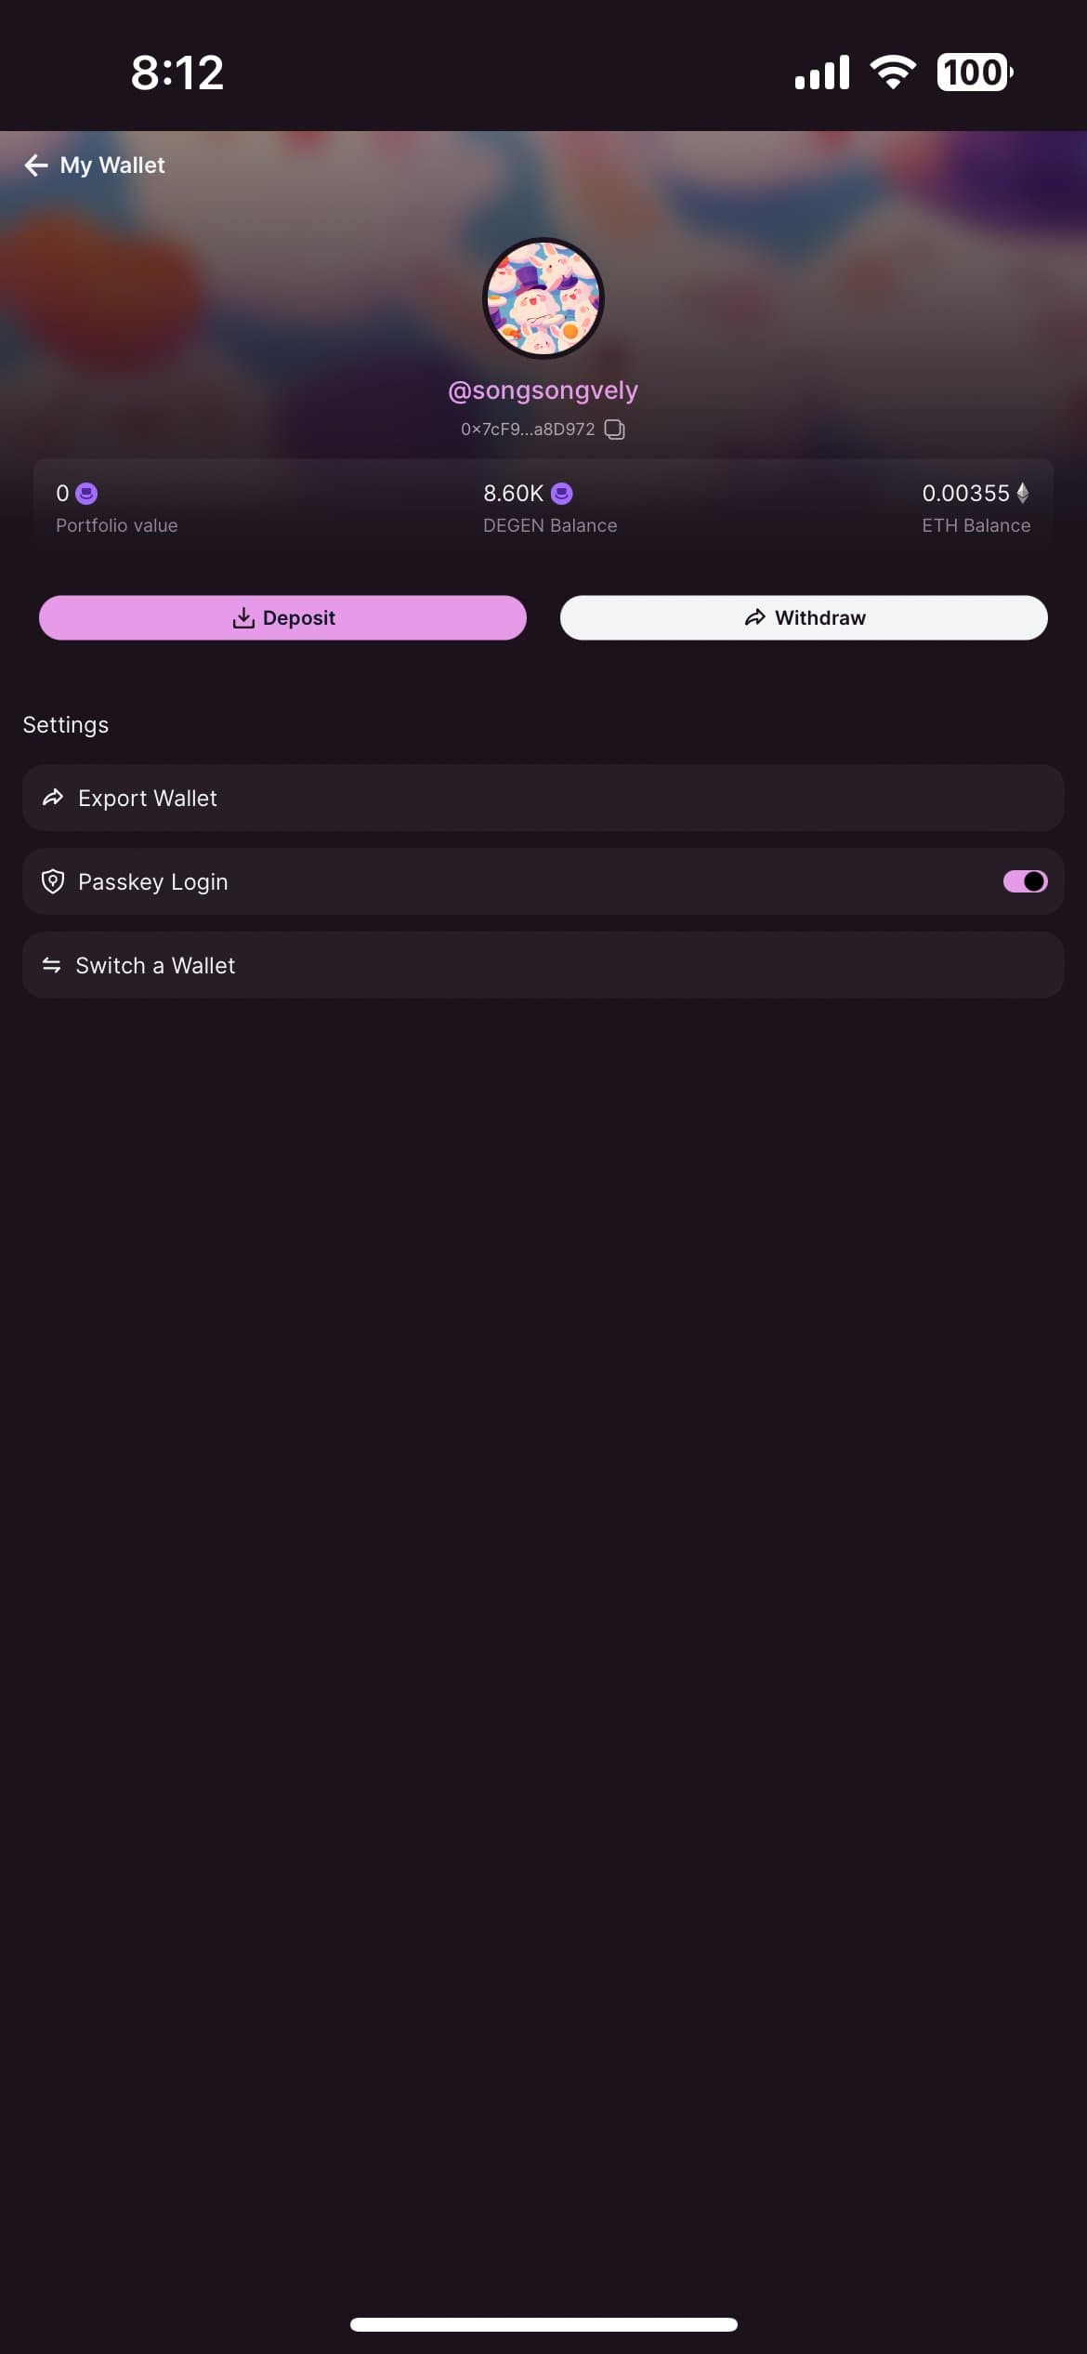Screen dimensions: 1087x2354
Task: Tap the DEGEN Balance label
Action: (x=550, y=526)
